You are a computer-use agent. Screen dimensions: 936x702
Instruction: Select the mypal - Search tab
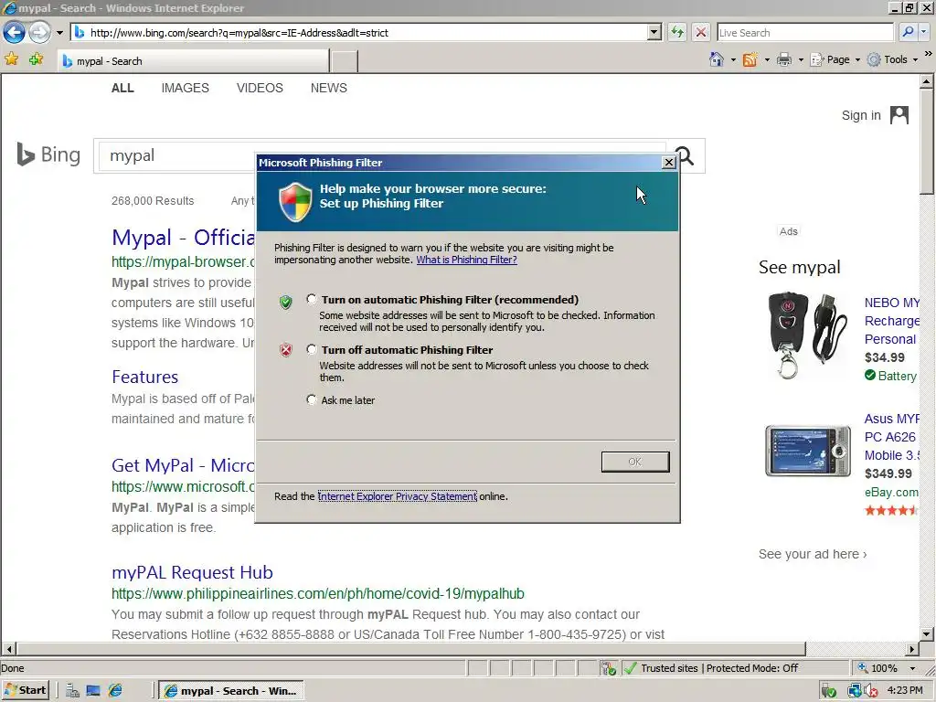click(194, 61)
